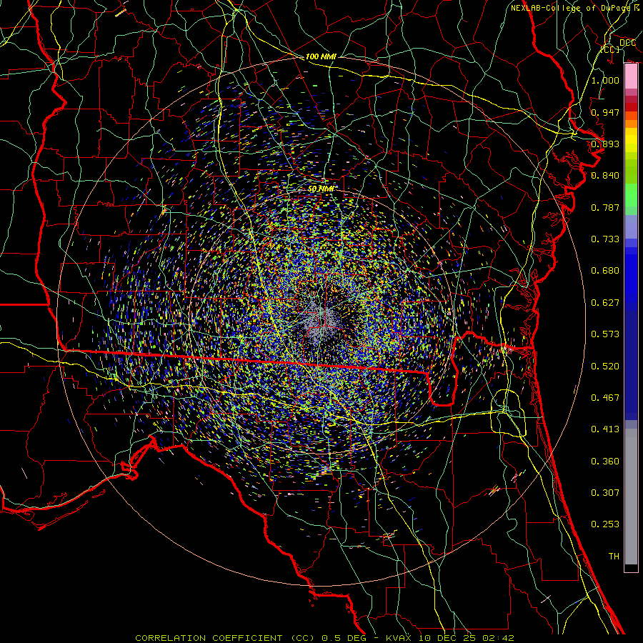
Task: Click the Correlation Coefficient KVAX caption text
Action: pyautogui.click(x=324, y=638)
